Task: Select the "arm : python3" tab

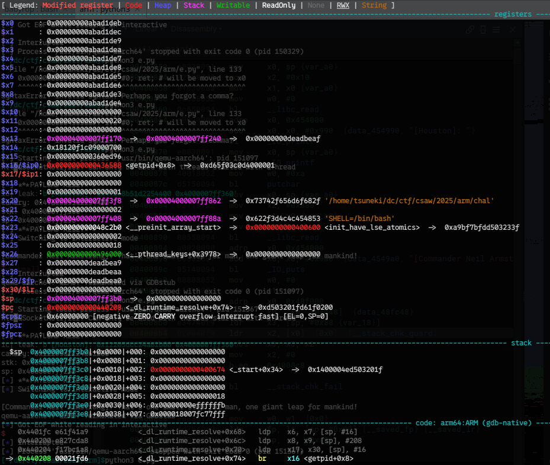Action: [x=105, y=9]
